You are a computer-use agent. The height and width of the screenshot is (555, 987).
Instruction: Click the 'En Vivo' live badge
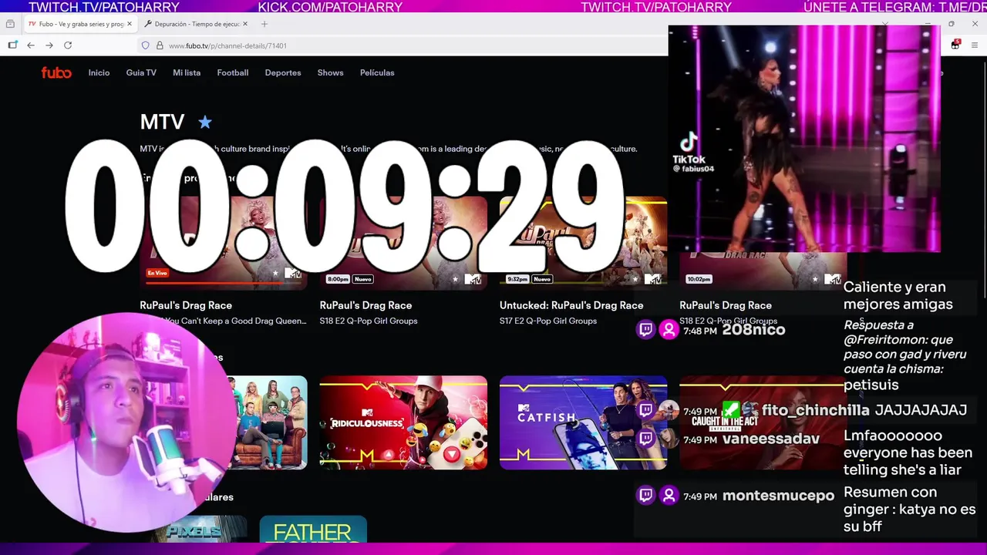(x=157, y=273)
